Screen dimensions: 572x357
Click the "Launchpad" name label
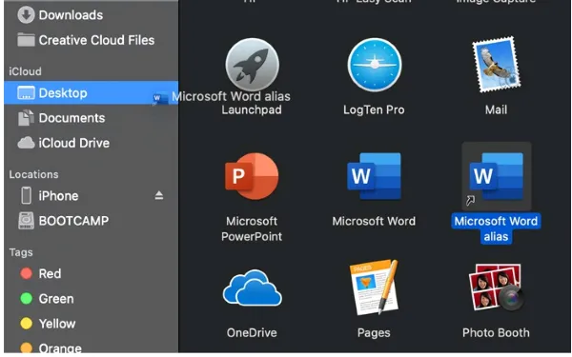tap(252, 109)
